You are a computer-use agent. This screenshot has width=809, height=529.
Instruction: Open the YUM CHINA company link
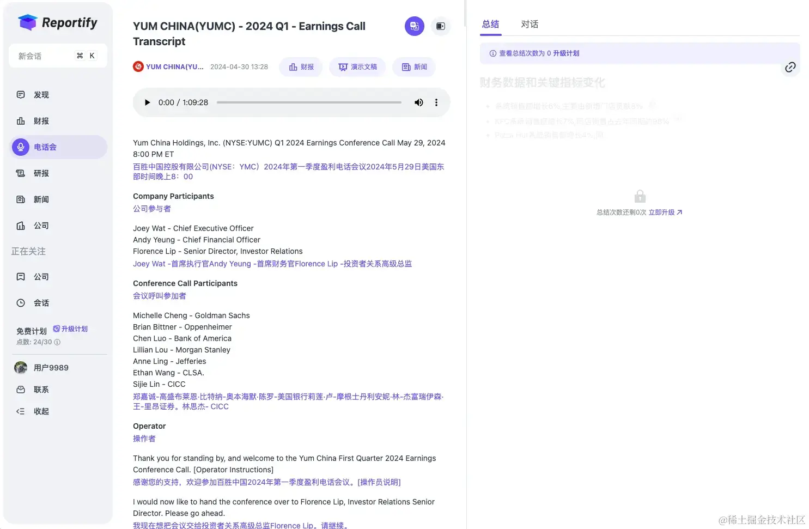tap(168, 67)
